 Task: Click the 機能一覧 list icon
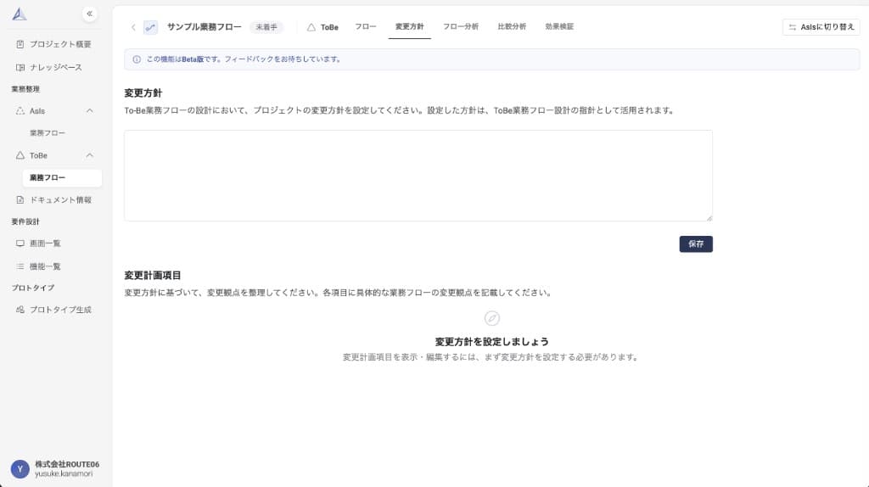click(x=20, y=266)
